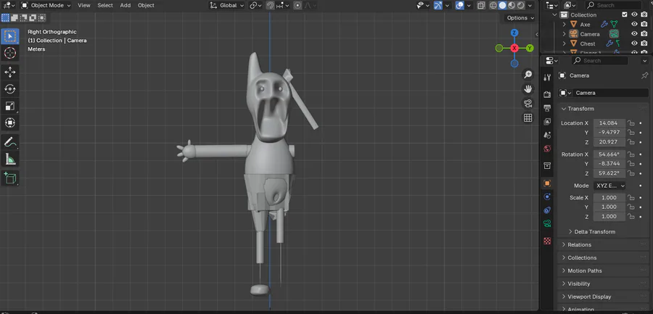653x314 pixels.
Task: Click the Rotation X value field
Action: pos(609,154)
